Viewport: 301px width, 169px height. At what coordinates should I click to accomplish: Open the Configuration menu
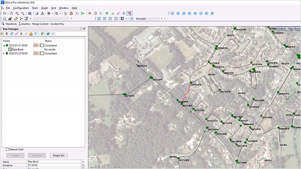point(21,8)
